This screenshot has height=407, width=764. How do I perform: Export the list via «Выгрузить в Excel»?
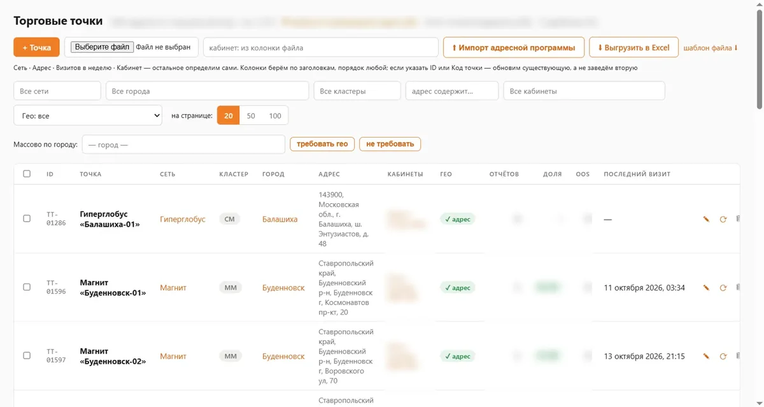pyautogui.click(x=633, y=48)
